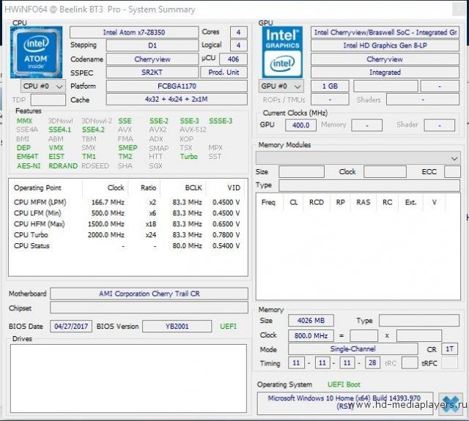Click the motherboard AMI Corporation Cherry Trail CR field

(149, 294)
